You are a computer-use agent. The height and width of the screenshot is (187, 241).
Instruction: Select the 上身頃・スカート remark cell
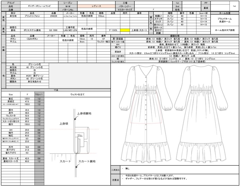point(139,30)
